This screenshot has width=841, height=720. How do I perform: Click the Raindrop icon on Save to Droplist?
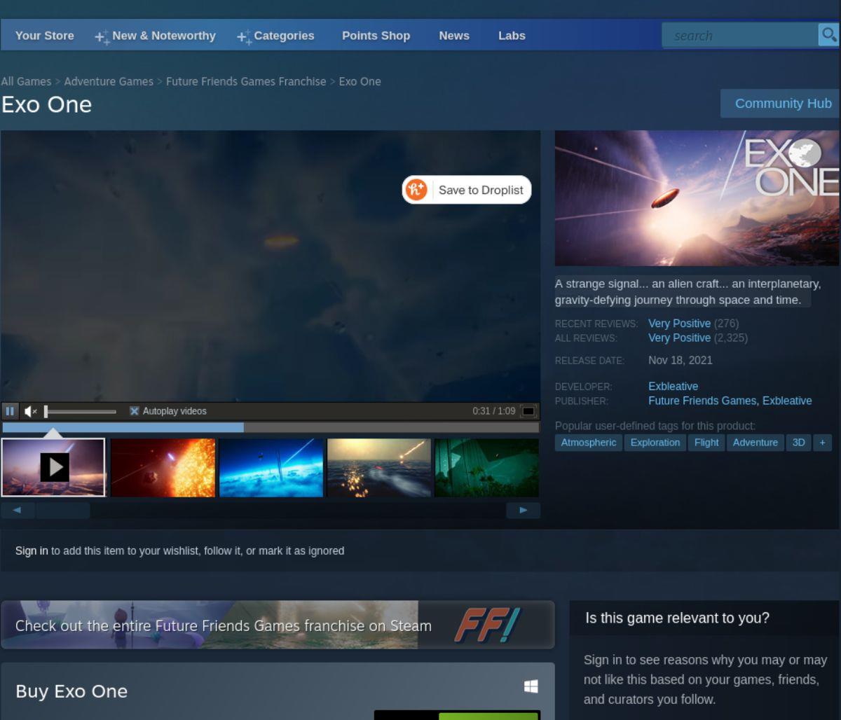click(415, 189)
